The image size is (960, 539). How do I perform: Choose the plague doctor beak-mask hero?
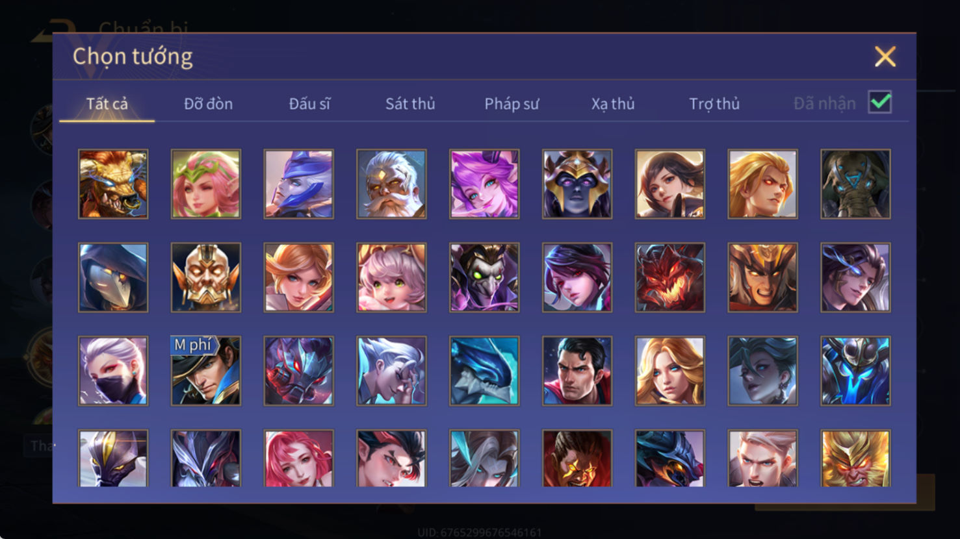point(113,278)
